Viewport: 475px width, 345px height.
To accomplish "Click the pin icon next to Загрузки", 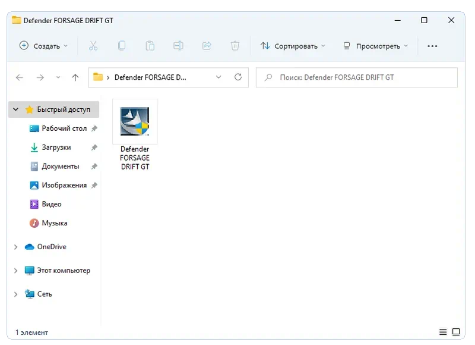I will (94, 148).
